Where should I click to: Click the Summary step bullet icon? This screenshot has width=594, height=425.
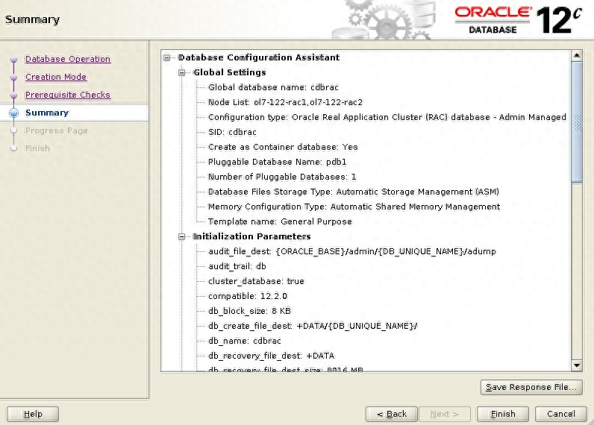pyautogui.click(x=13, y=113)
